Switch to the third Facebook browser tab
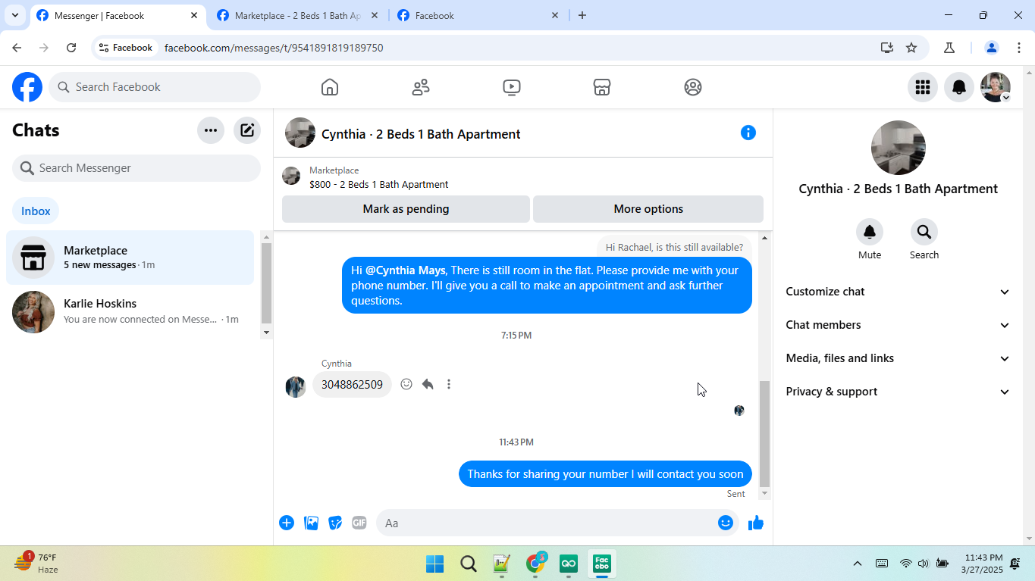This screenshot has width=1035, height=581. tap(478, 15)
